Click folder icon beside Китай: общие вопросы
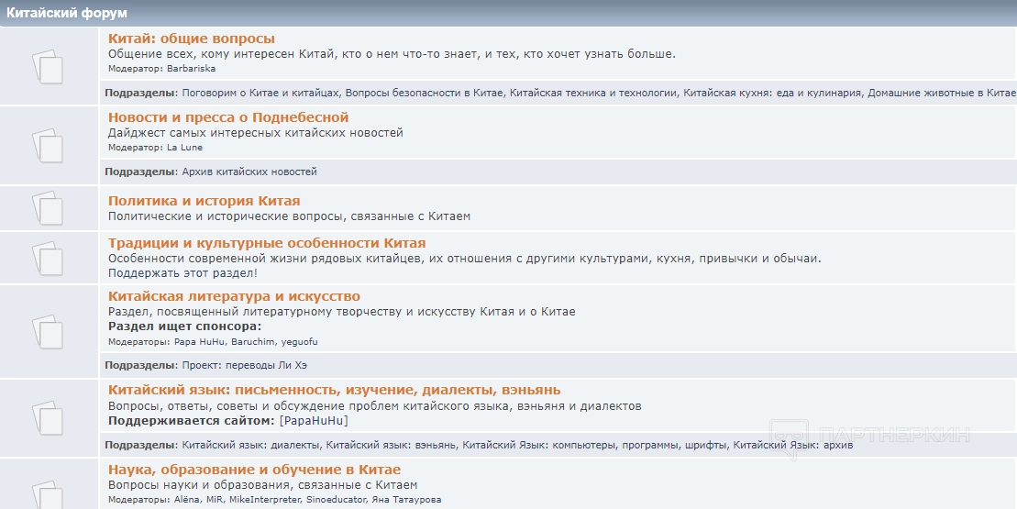The height and width of the screenshot is (509, 1017). (49, 67)
